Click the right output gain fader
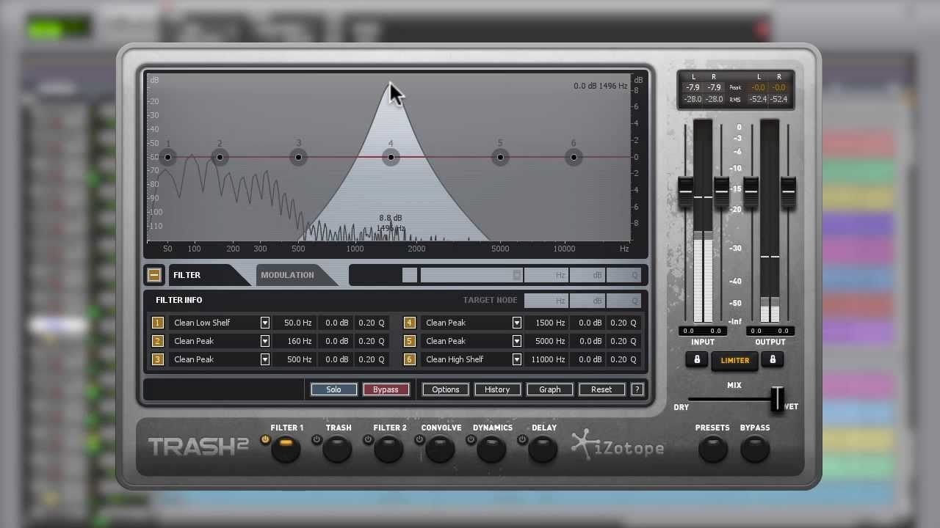940x528 pixels. coord(788,192)
